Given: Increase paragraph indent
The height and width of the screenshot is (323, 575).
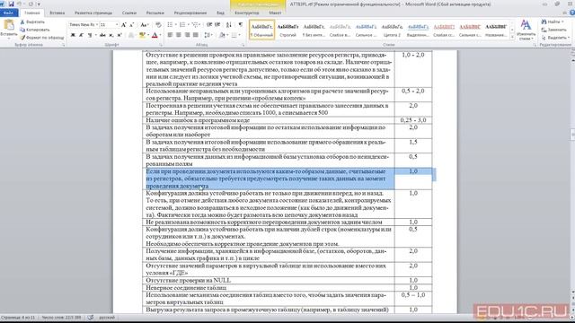Looking at the screenshot, I should (217, 24).
